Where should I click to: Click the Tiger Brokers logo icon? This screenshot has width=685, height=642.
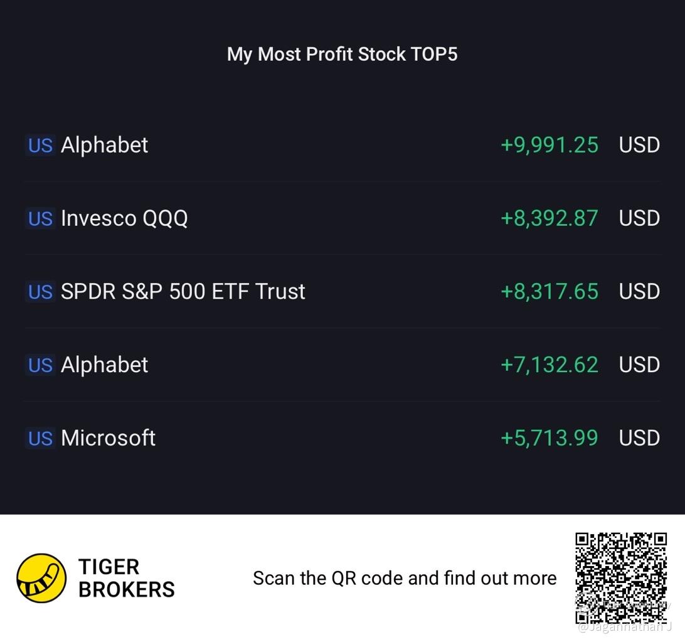pos(41,578)
